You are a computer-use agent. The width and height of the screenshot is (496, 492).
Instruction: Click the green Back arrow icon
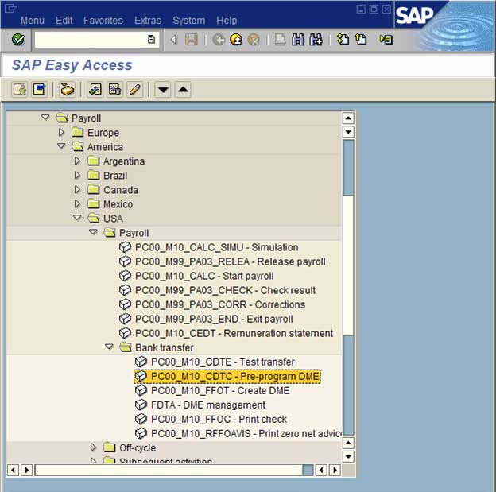coord(219,40)
